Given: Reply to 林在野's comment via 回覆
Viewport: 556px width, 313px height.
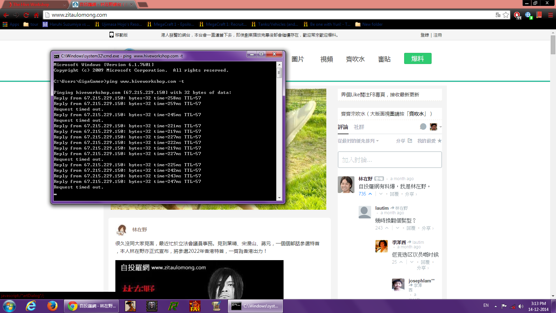Looking at the screenshot, I should (x=394, y=194).
